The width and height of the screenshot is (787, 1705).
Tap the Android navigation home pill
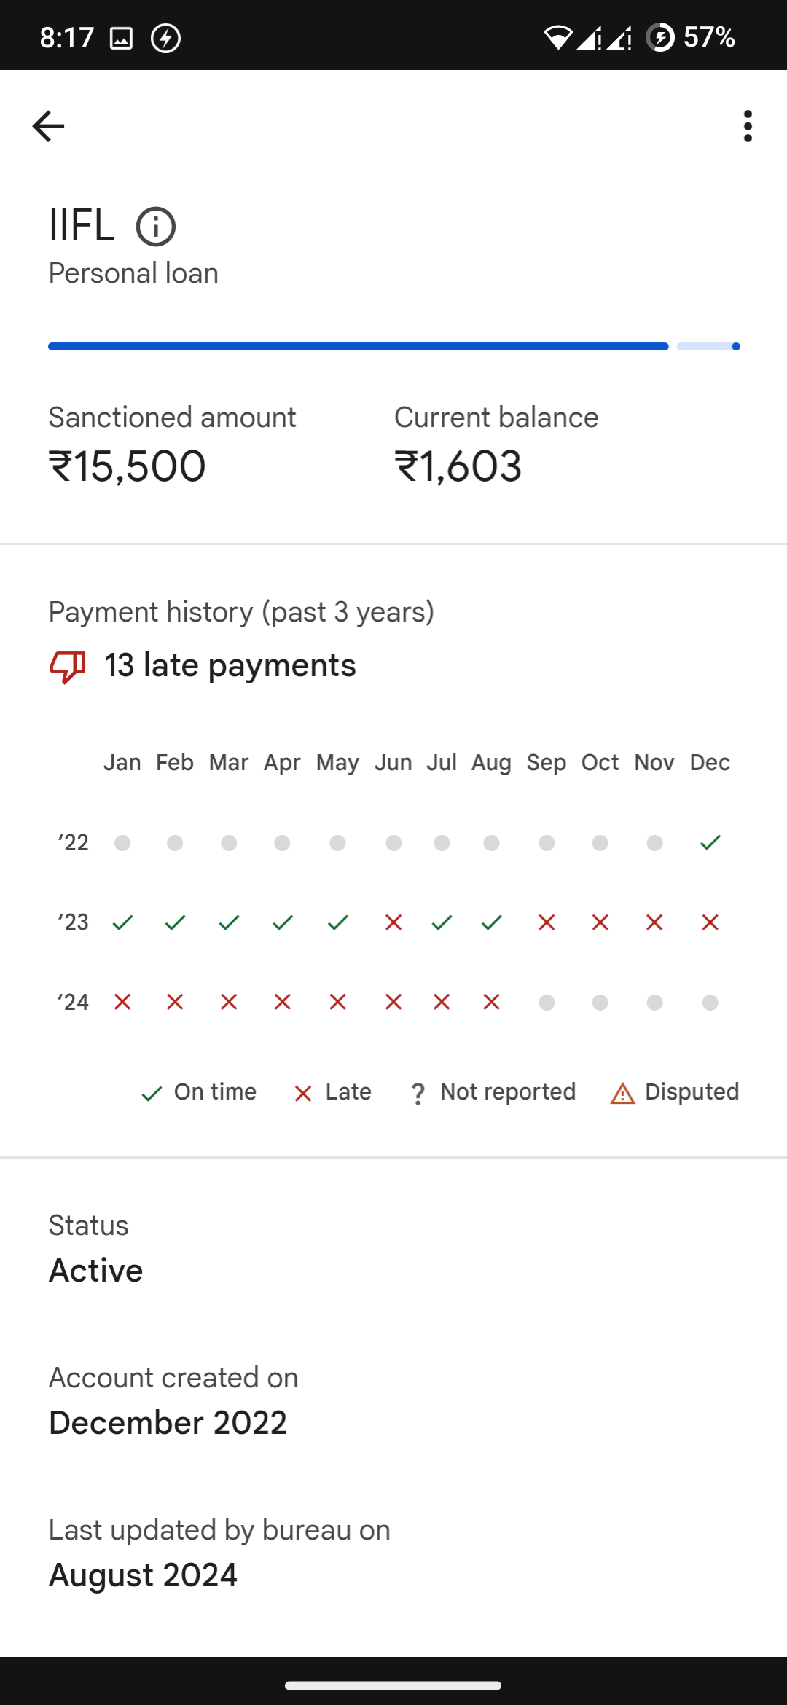(393, 1685)
